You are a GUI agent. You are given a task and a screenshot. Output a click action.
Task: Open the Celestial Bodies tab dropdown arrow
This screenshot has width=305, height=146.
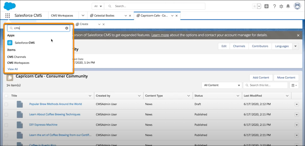(x=126, y=16)
